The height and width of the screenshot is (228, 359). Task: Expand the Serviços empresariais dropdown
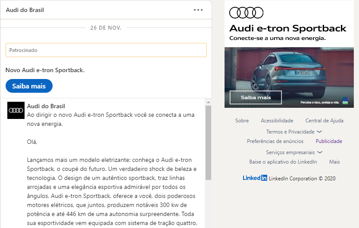point(294,152)
